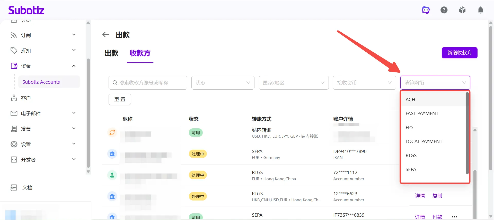494x220 pixels.
Task: Click 复制 for the 12****6623 row
Action: pos(437,196)
